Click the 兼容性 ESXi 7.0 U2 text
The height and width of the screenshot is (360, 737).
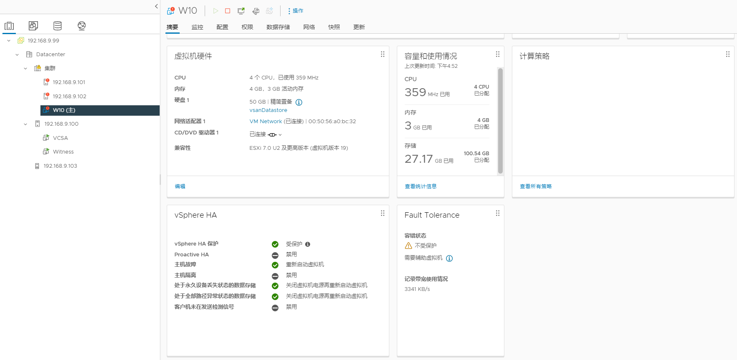click(x=298, y=148)
